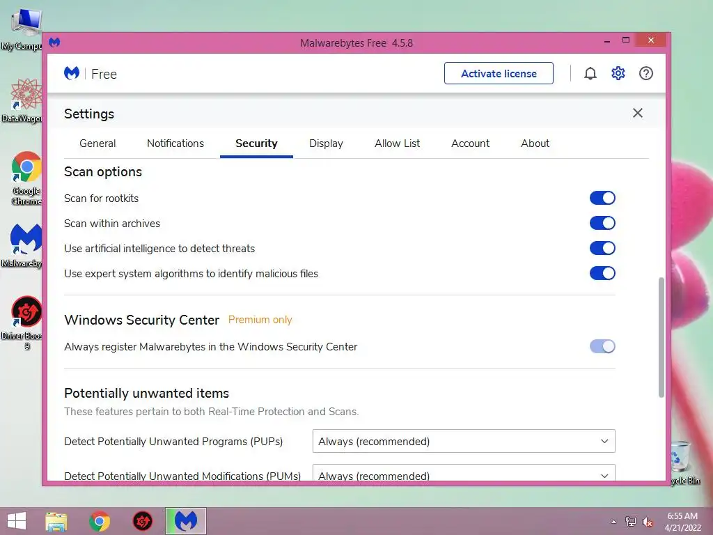Click Detect Potentially Unwanted Programs label
Viewport: 713px width, 535px height.
(173, 441)
